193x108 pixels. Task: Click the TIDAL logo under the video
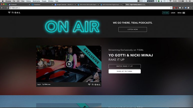94,85
